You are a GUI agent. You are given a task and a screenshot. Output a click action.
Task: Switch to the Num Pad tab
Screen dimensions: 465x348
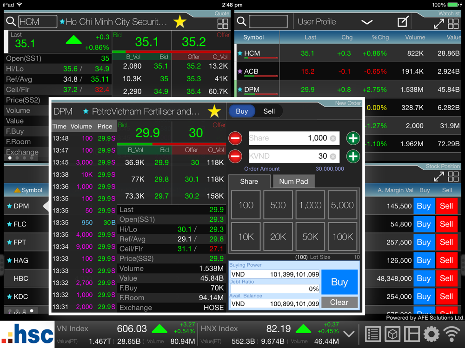293,181
